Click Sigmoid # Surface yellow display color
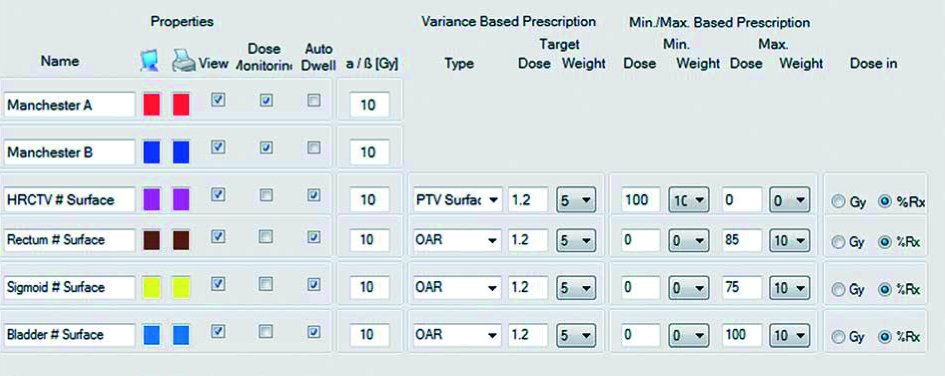The image size is (945, 376). [151, 287]
